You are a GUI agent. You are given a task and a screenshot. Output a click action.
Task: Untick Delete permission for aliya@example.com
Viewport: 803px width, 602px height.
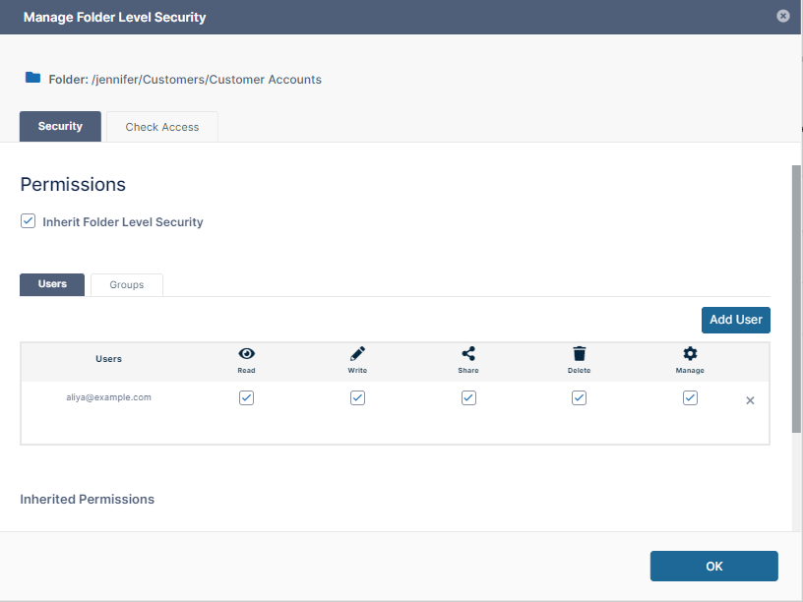click(580, 398)
